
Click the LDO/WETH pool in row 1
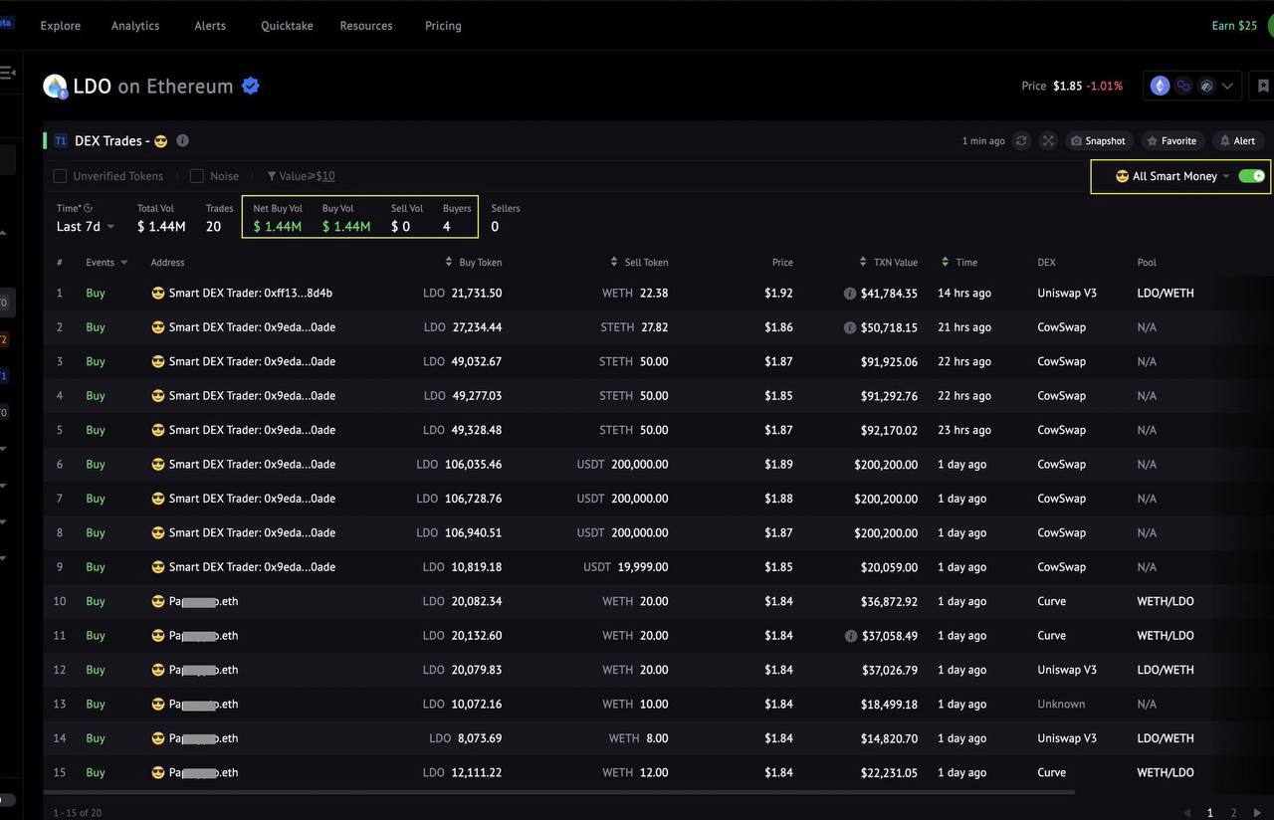1166,294
